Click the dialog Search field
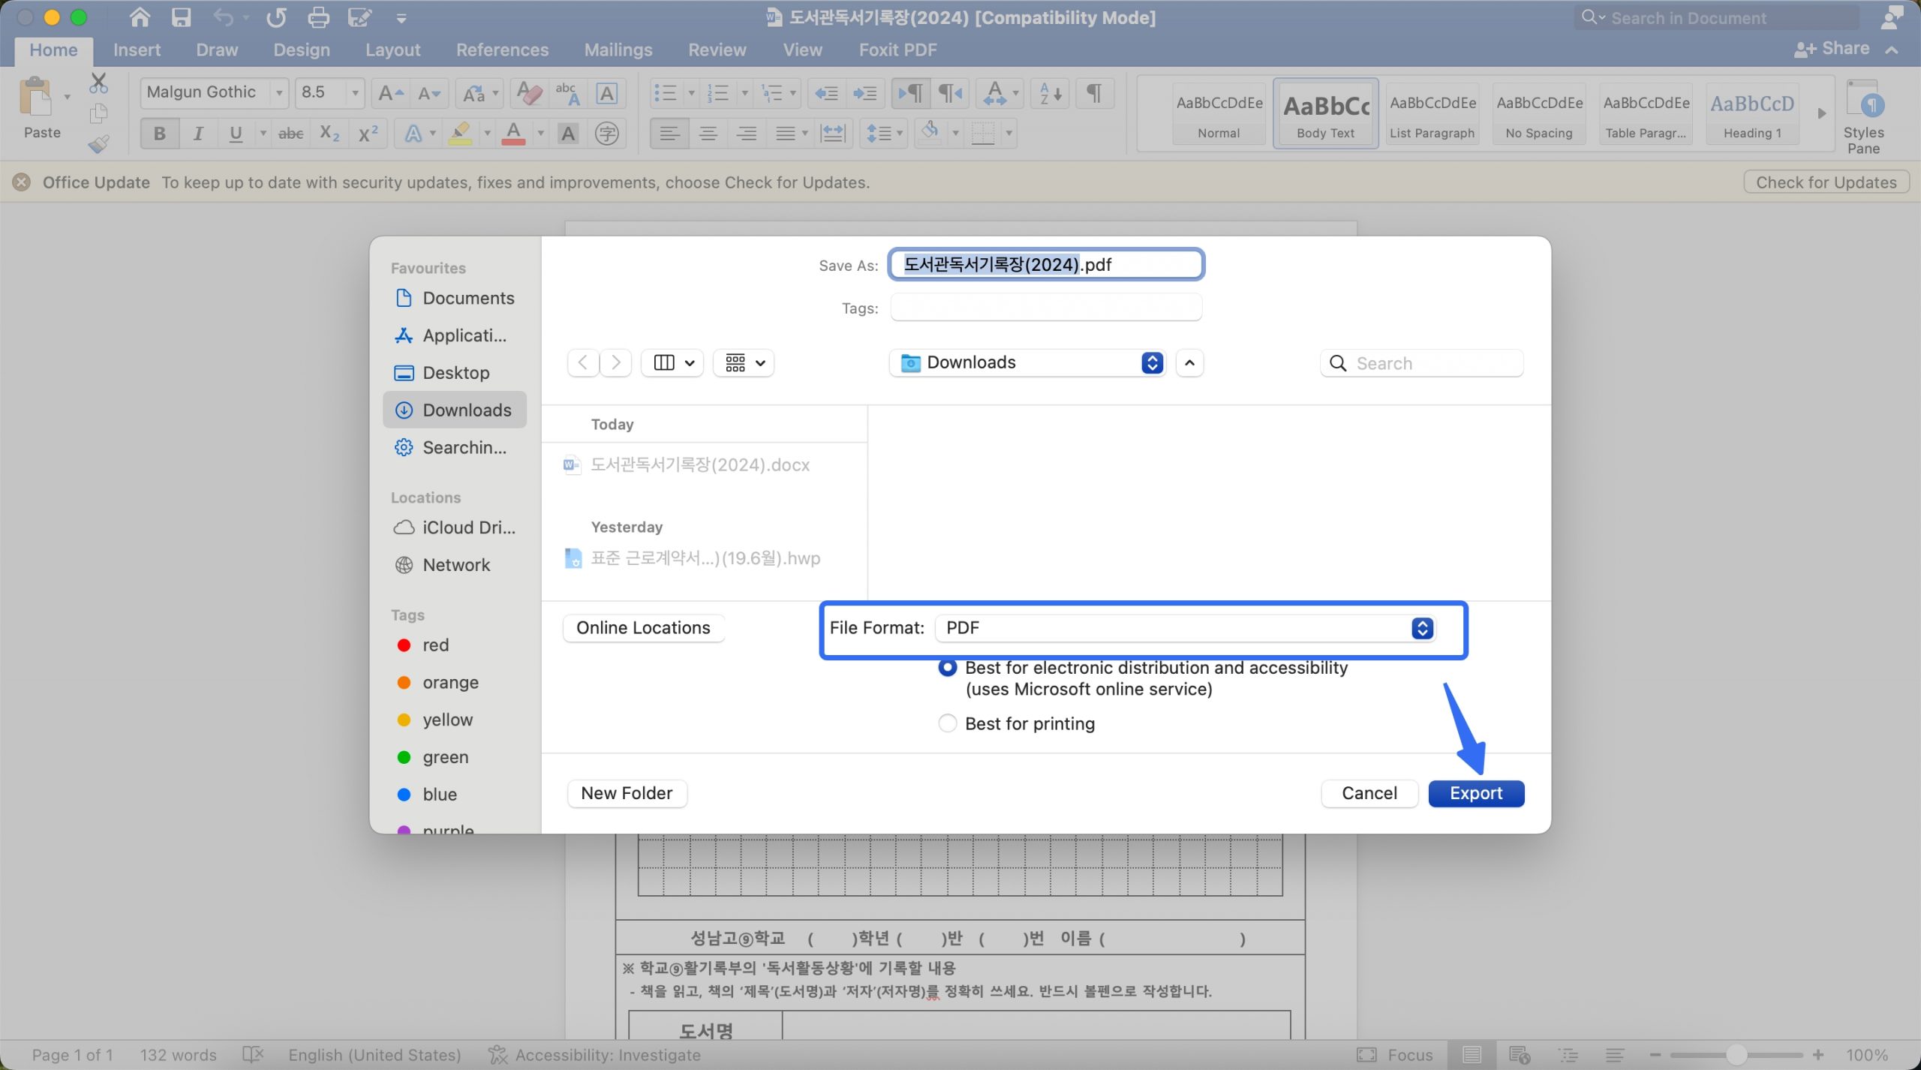 pyautogui.click(x=1422, y=363)
